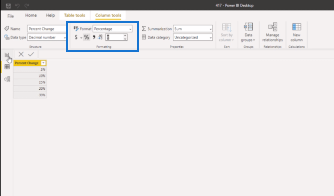Click the Redo arrow icon
The height and width of the screenshot is (196, 334).
(x=26, y=6)
